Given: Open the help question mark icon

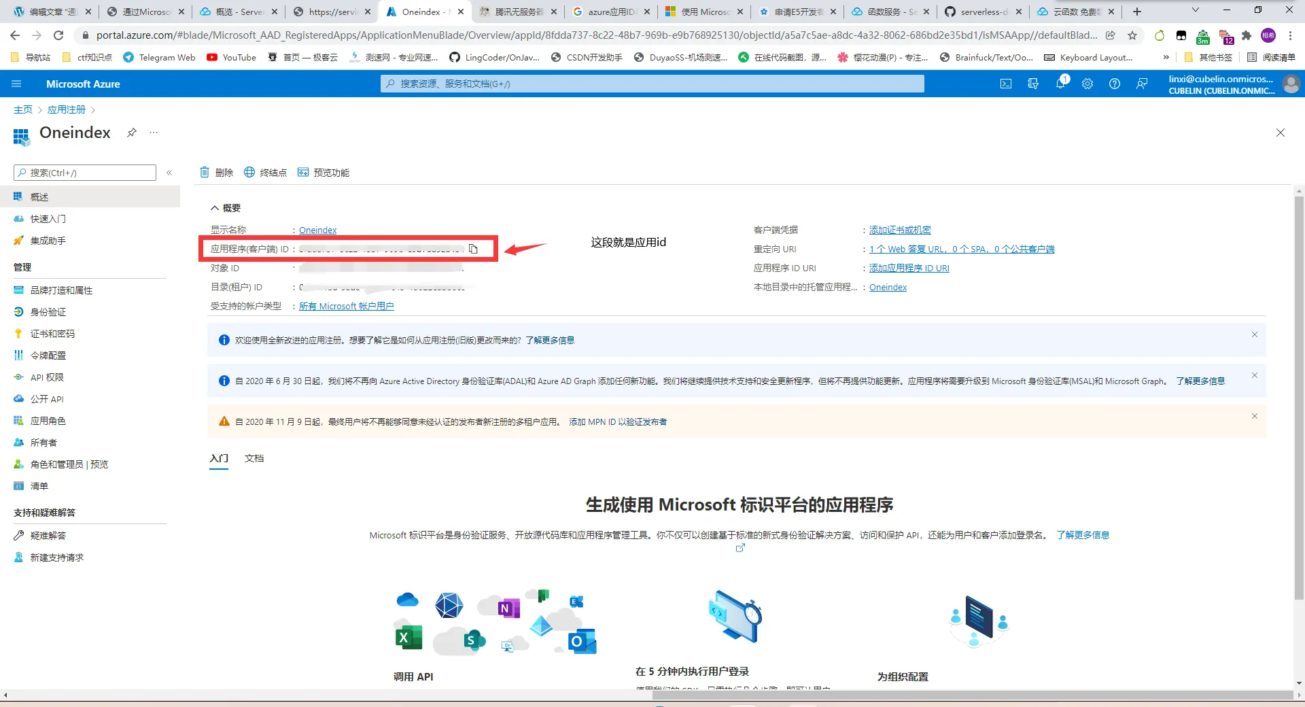Looking at the screenshot, I should click(x=1115, y=84).
